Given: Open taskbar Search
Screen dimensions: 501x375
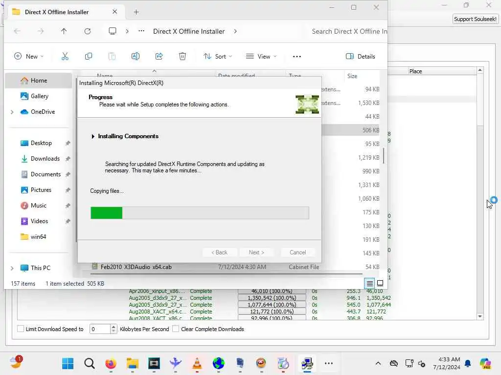Looking at the screenshot, I should (90, 363).
